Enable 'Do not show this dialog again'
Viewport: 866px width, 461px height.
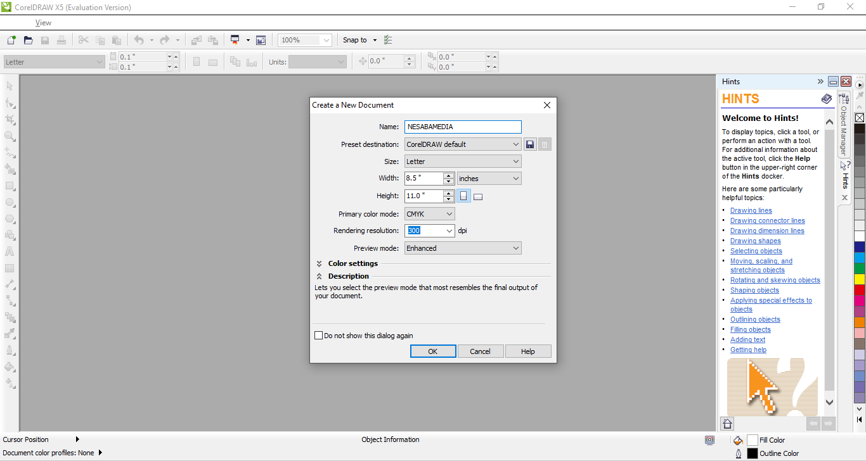(319, 336)
